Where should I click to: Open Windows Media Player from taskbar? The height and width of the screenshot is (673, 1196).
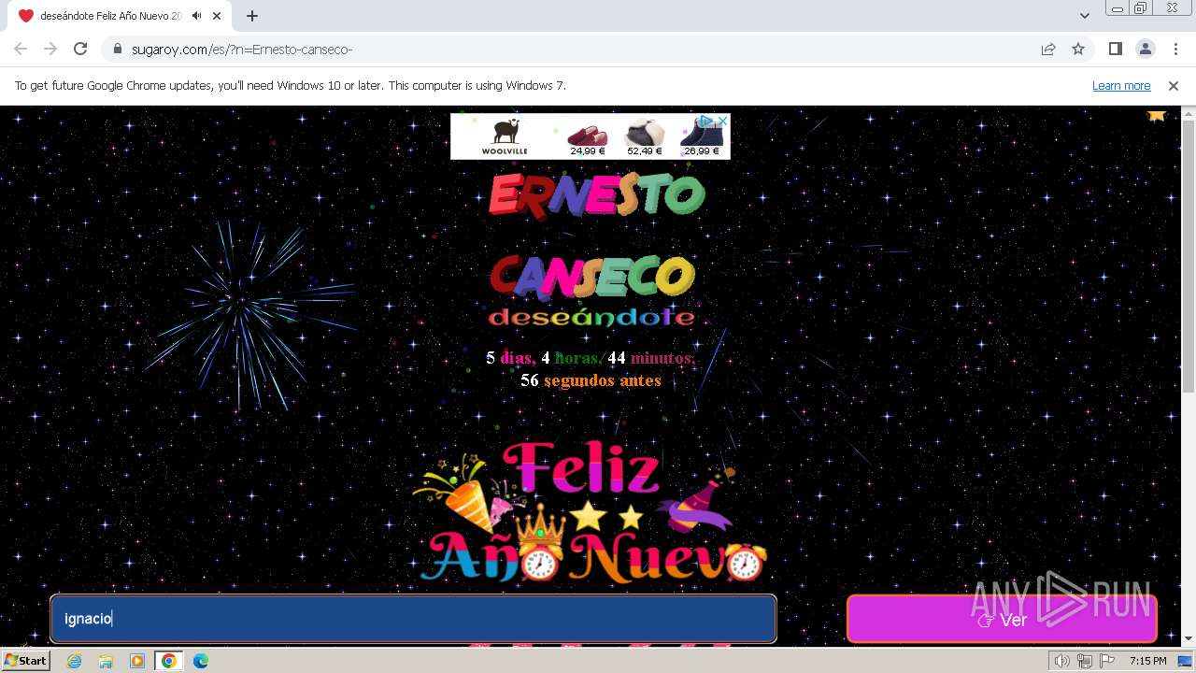[137, 661]
